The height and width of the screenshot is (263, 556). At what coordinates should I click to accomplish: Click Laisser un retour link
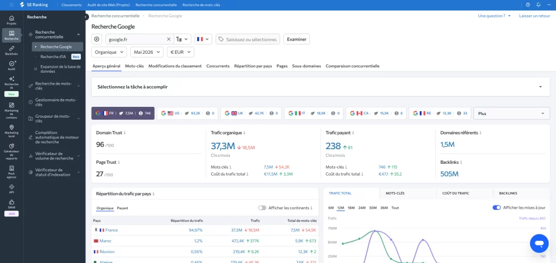tap(534, 16)
